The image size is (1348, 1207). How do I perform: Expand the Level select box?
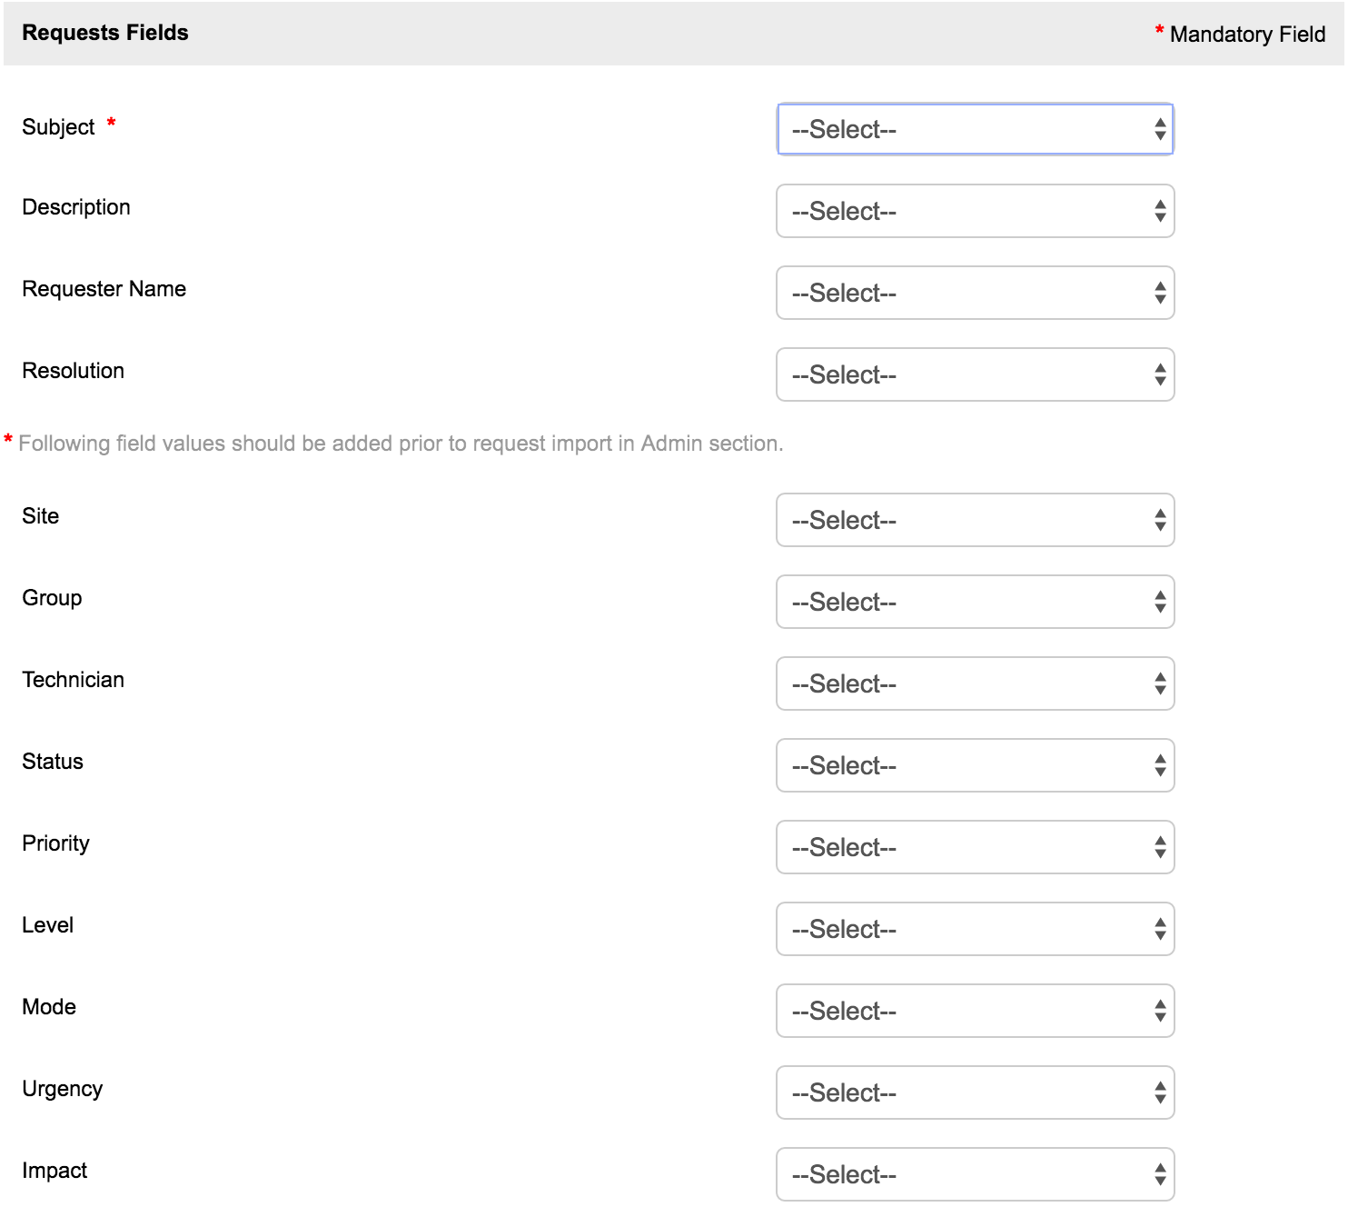click(974, 929)
